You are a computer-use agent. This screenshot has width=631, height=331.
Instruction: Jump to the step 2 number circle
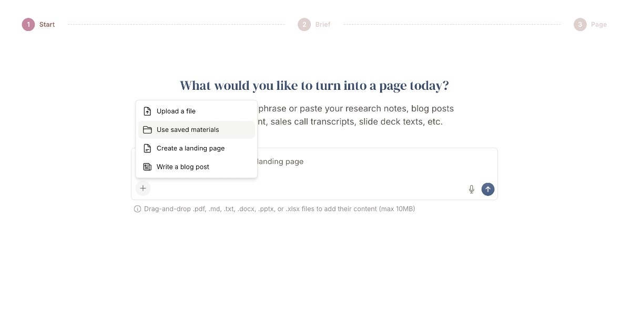click(x=304, y=25)
